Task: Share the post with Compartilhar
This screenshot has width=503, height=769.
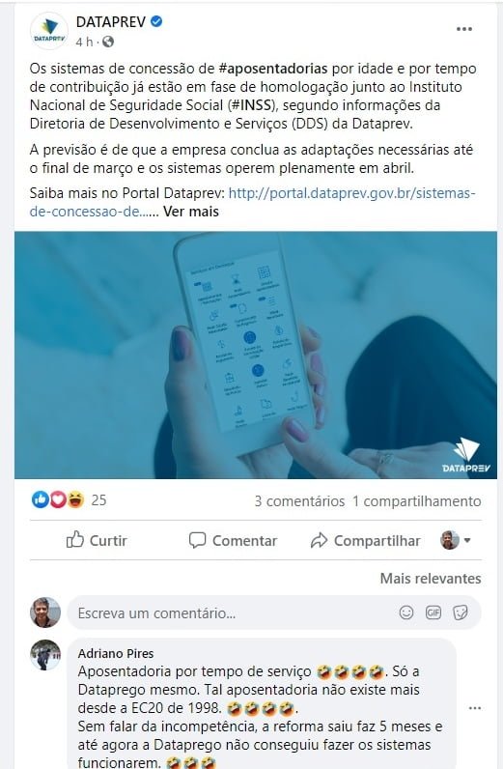Action: 366,540
